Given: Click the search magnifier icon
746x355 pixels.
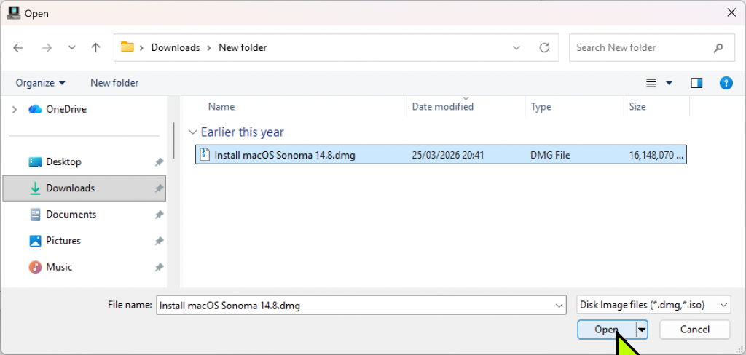Looking at the screenshot, I should point(718,47).
